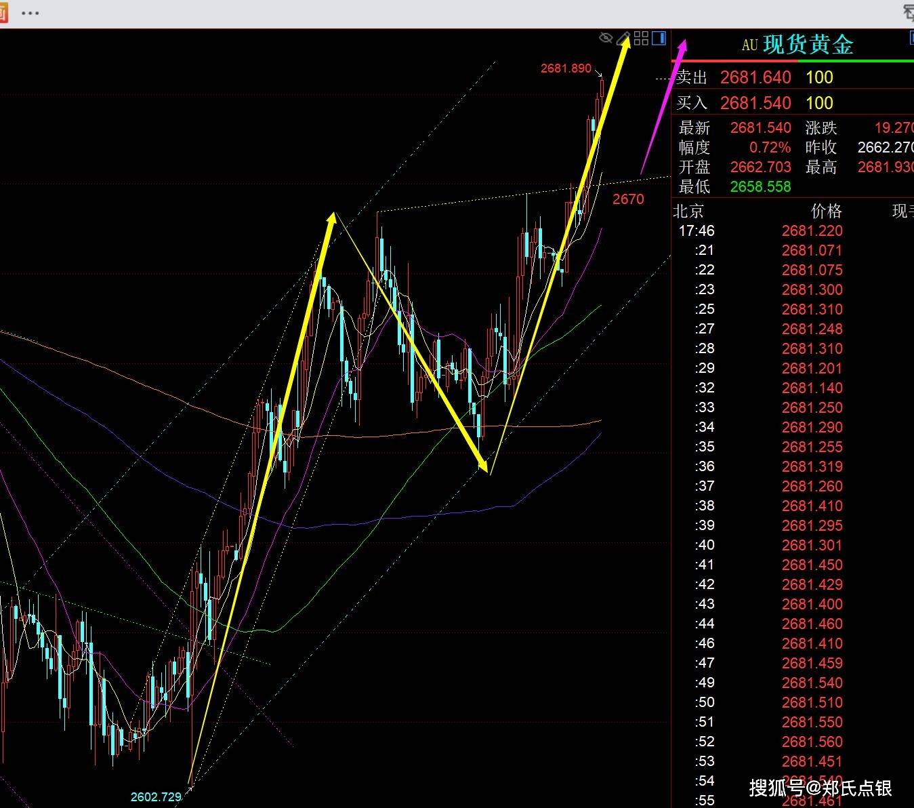Click the chart high label 2681.890
Image resolution: width=914 pixels, height=808 pixels.
(566, 68)
